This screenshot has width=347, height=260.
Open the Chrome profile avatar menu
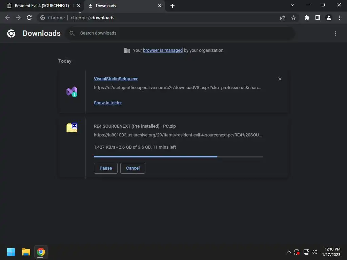(329, 18)
